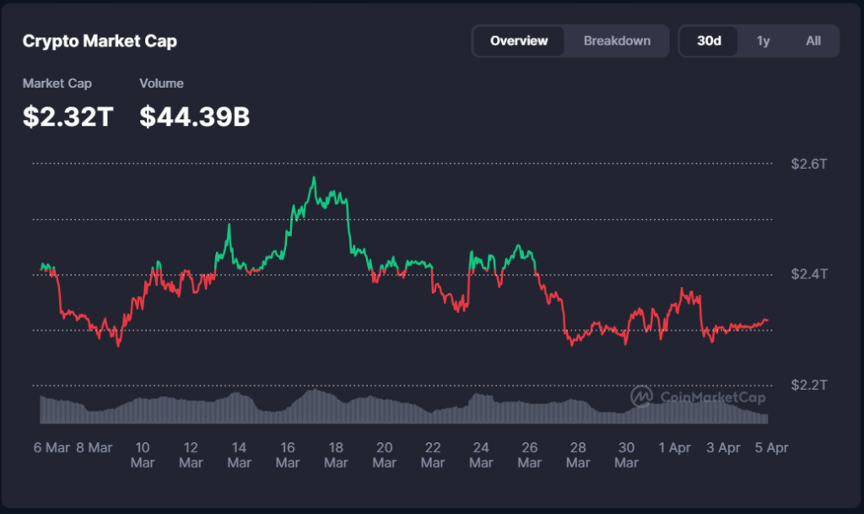
Task: Click the 6 Mar date marker
Action: tap(51, 448)
